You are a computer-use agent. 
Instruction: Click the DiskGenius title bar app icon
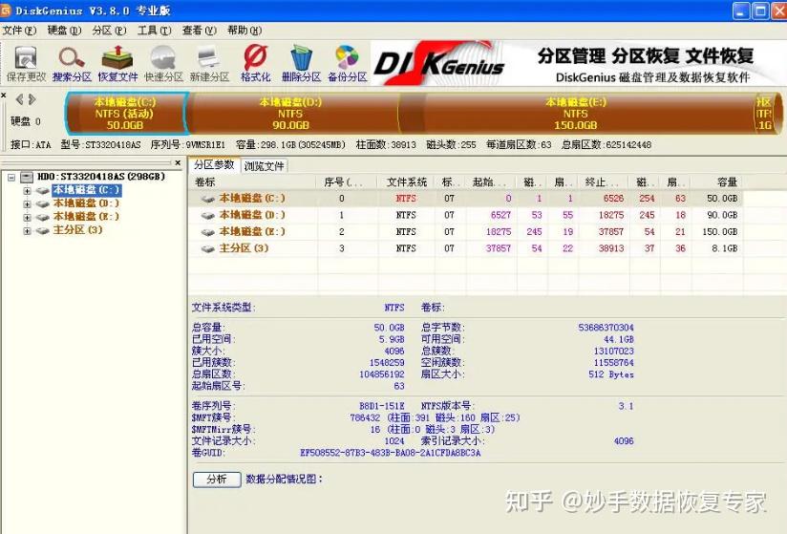(x=5, y=11)
